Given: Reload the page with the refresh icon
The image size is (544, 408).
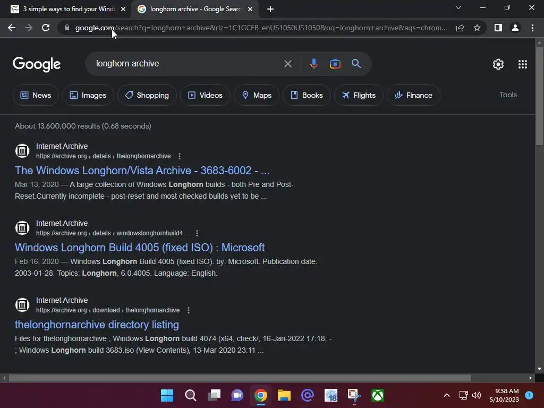Looking at the screenshot, I should pyautogui.click(x=46, y=28).
